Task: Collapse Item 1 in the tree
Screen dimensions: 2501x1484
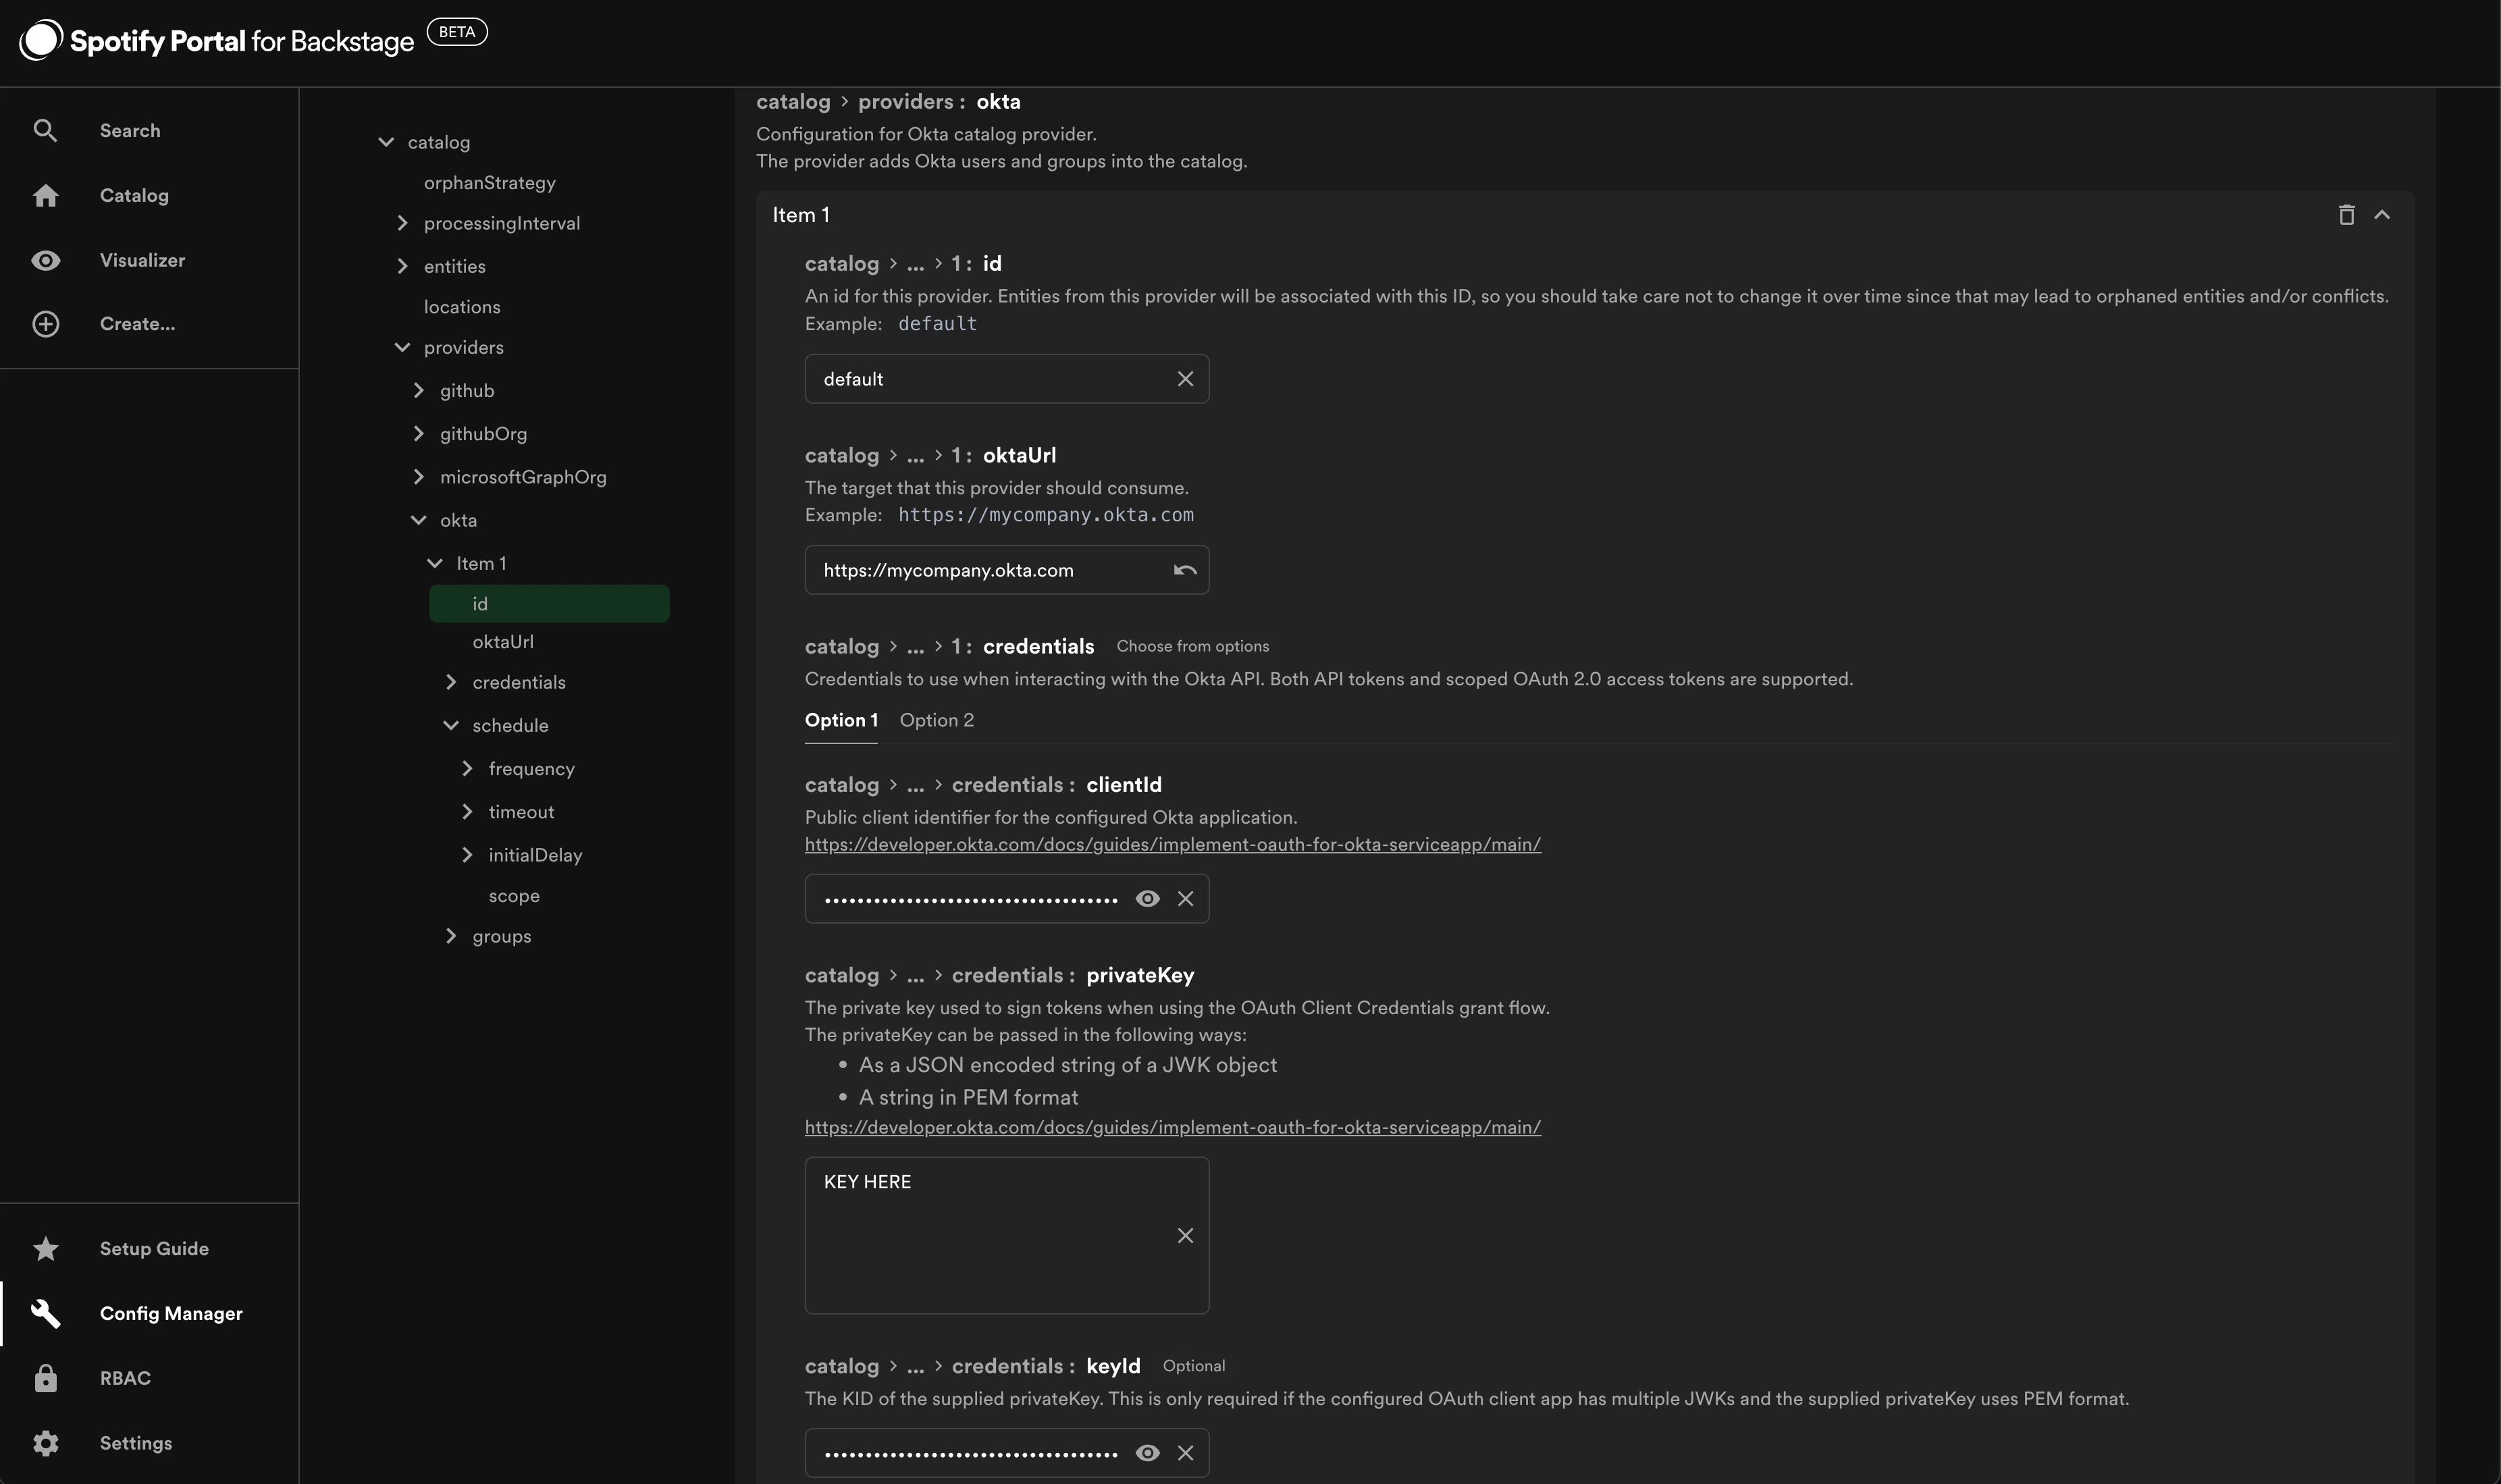Action: pyautogui.click(x=435, y=563)
